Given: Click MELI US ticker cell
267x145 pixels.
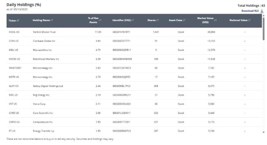Looking at the screenshot, I should [x=13, y=50].
